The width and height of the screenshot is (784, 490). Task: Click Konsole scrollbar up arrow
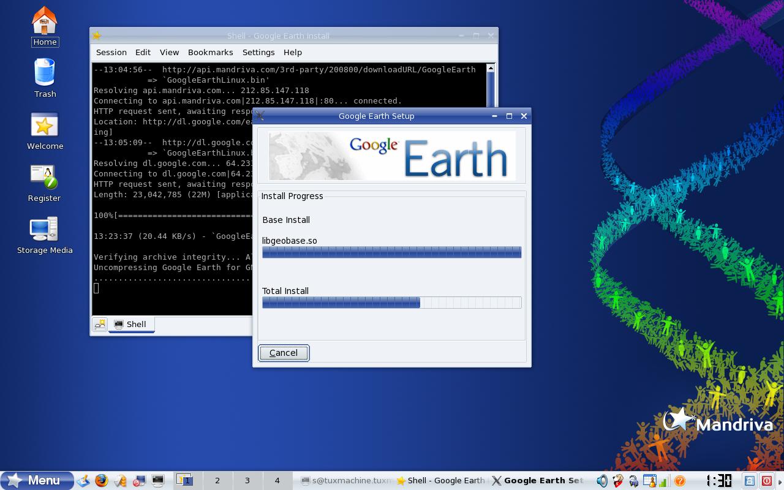pyautogui.click(x=491, y=69)
